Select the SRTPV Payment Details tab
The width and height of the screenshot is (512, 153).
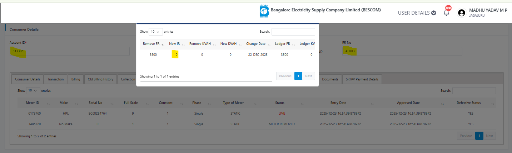coord(362,79)
